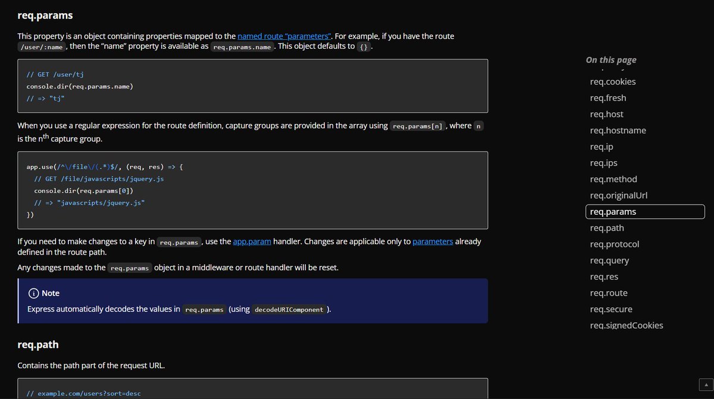Click the // => "tj" output comment

click(45, 98)
